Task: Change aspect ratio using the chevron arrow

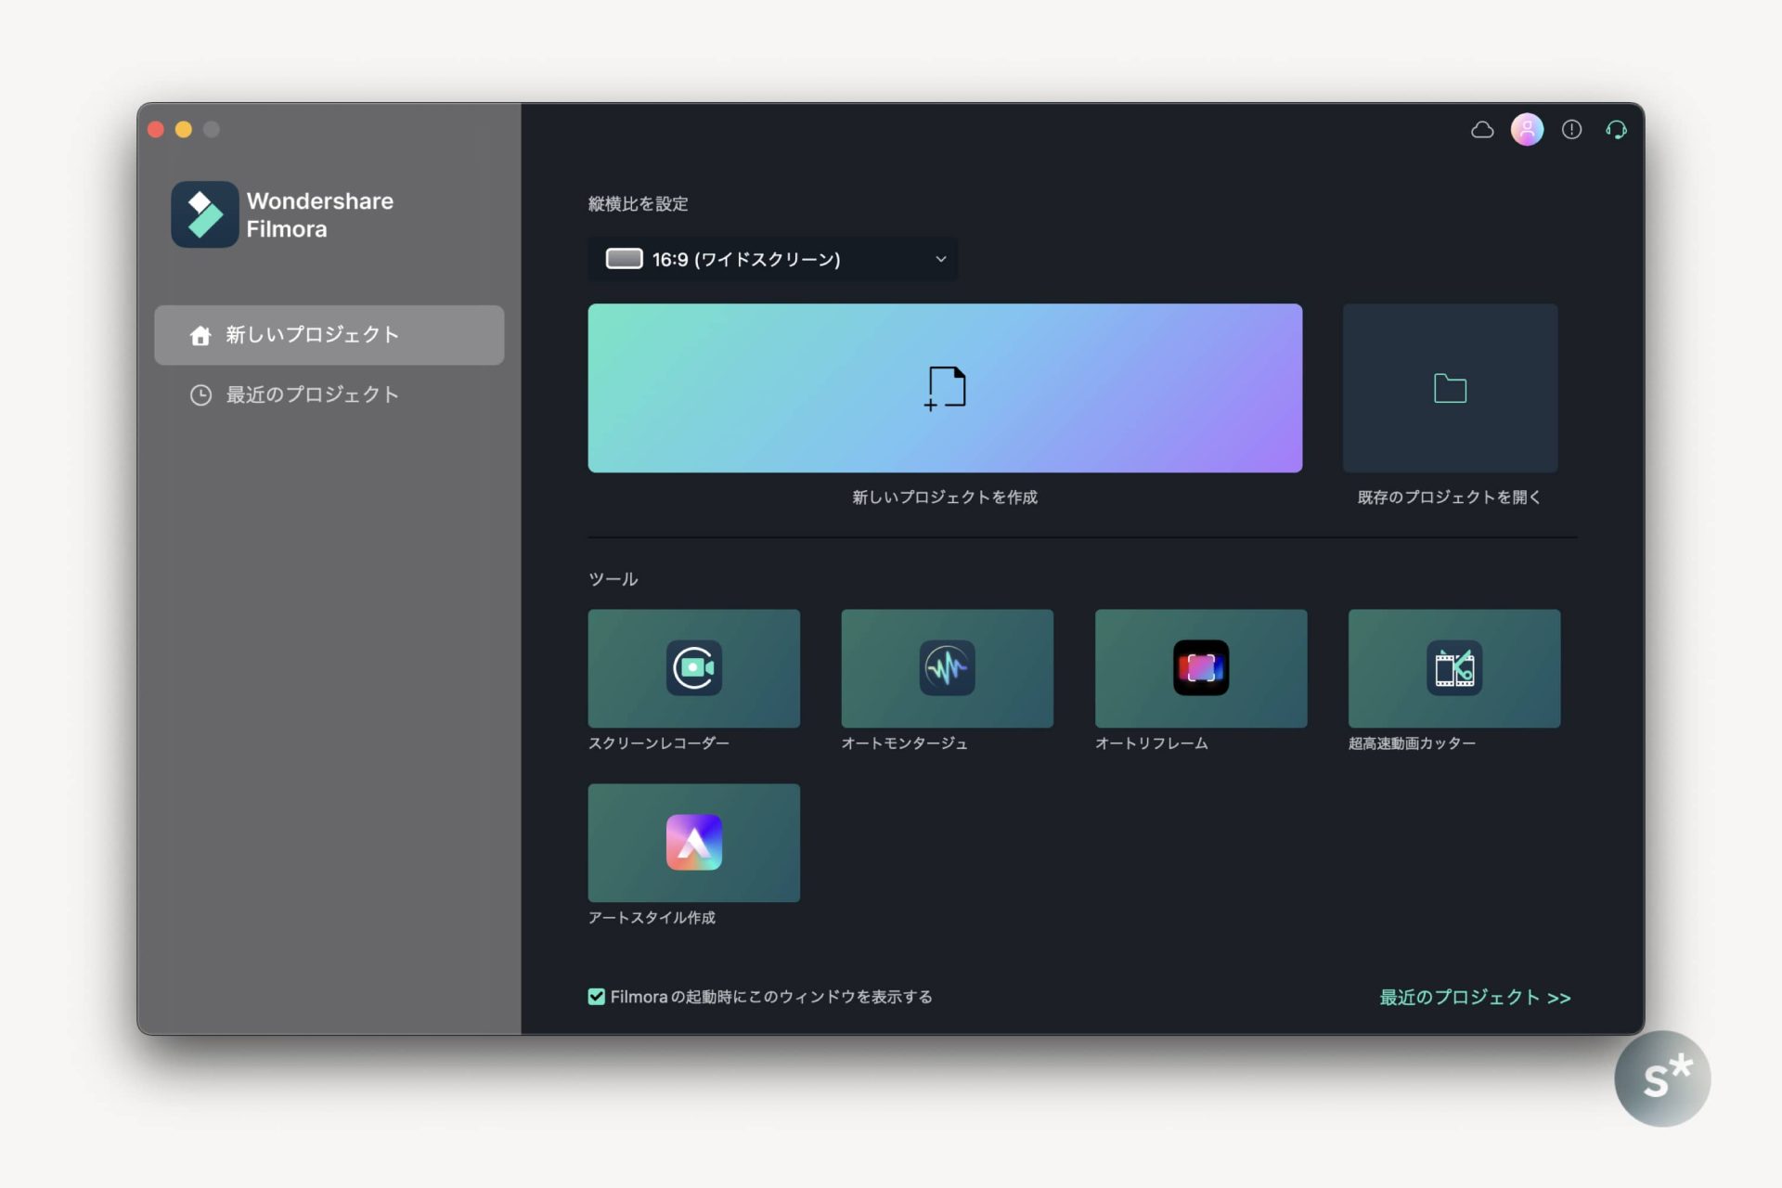Action: (x=939, y=259)
